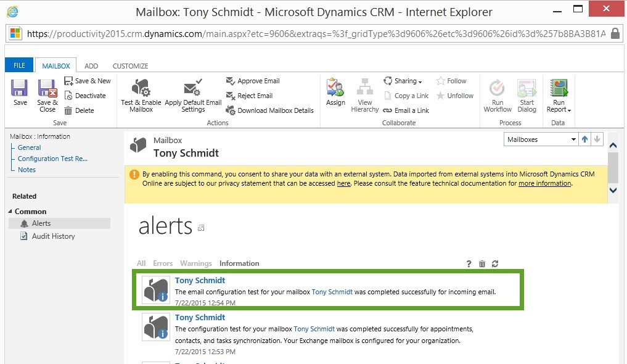Screen dimensions: 627x364
Task: Open the privacy statement via the here link
Action: click(343, 183)
